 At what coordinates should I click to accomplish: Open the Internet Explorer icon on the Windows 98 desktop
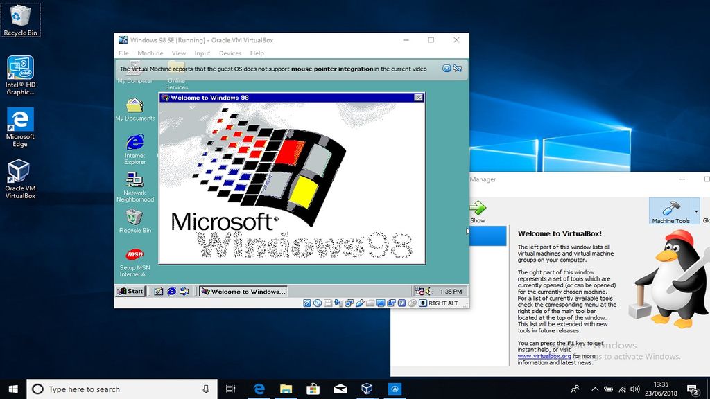coord(135,150)
